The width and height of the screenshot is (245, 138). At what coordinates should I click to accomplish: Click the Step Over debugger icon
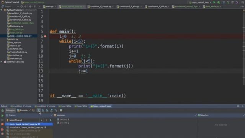38,110
